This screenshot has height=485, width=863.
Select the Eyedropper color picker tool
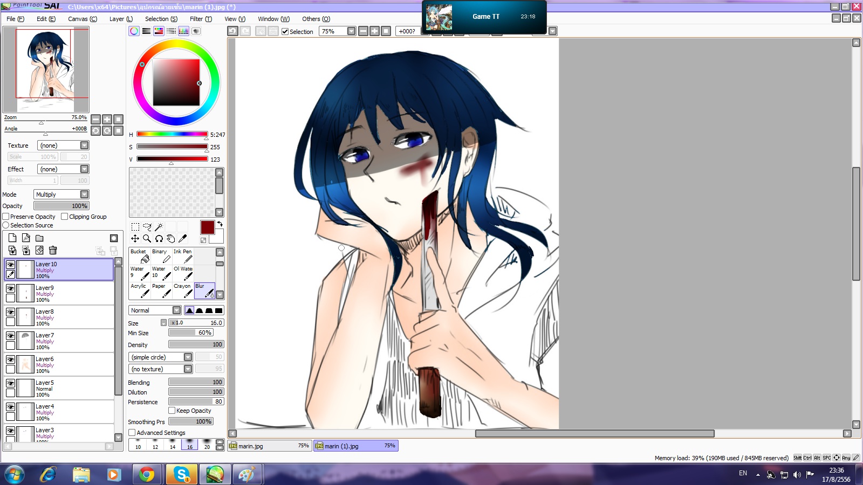click(183, 239)
